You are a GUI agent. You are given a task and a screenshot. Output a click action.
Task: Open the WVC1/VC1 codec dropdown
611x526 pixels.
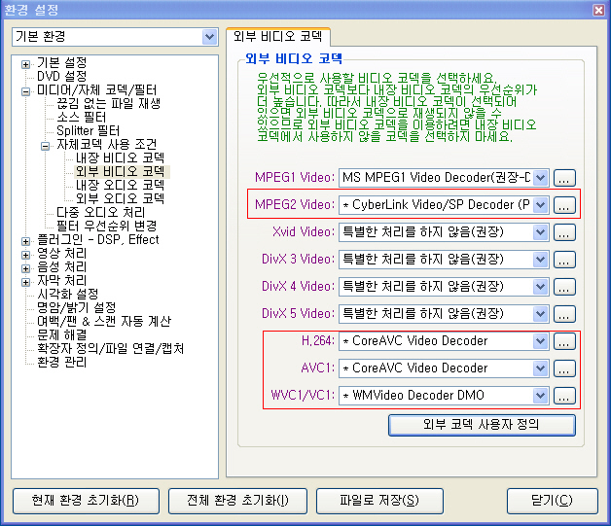pyautogui.click(x=541, y=396)
